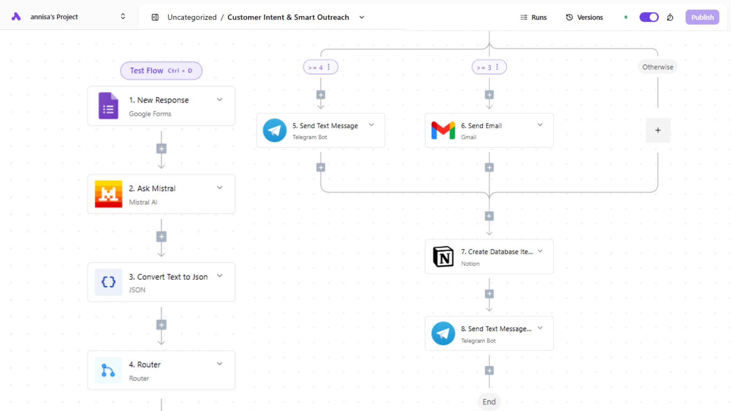The width and height of the screenshot is (731, 411).
Task: Open the flow title dropdown arrow
Action: (362, 17)
